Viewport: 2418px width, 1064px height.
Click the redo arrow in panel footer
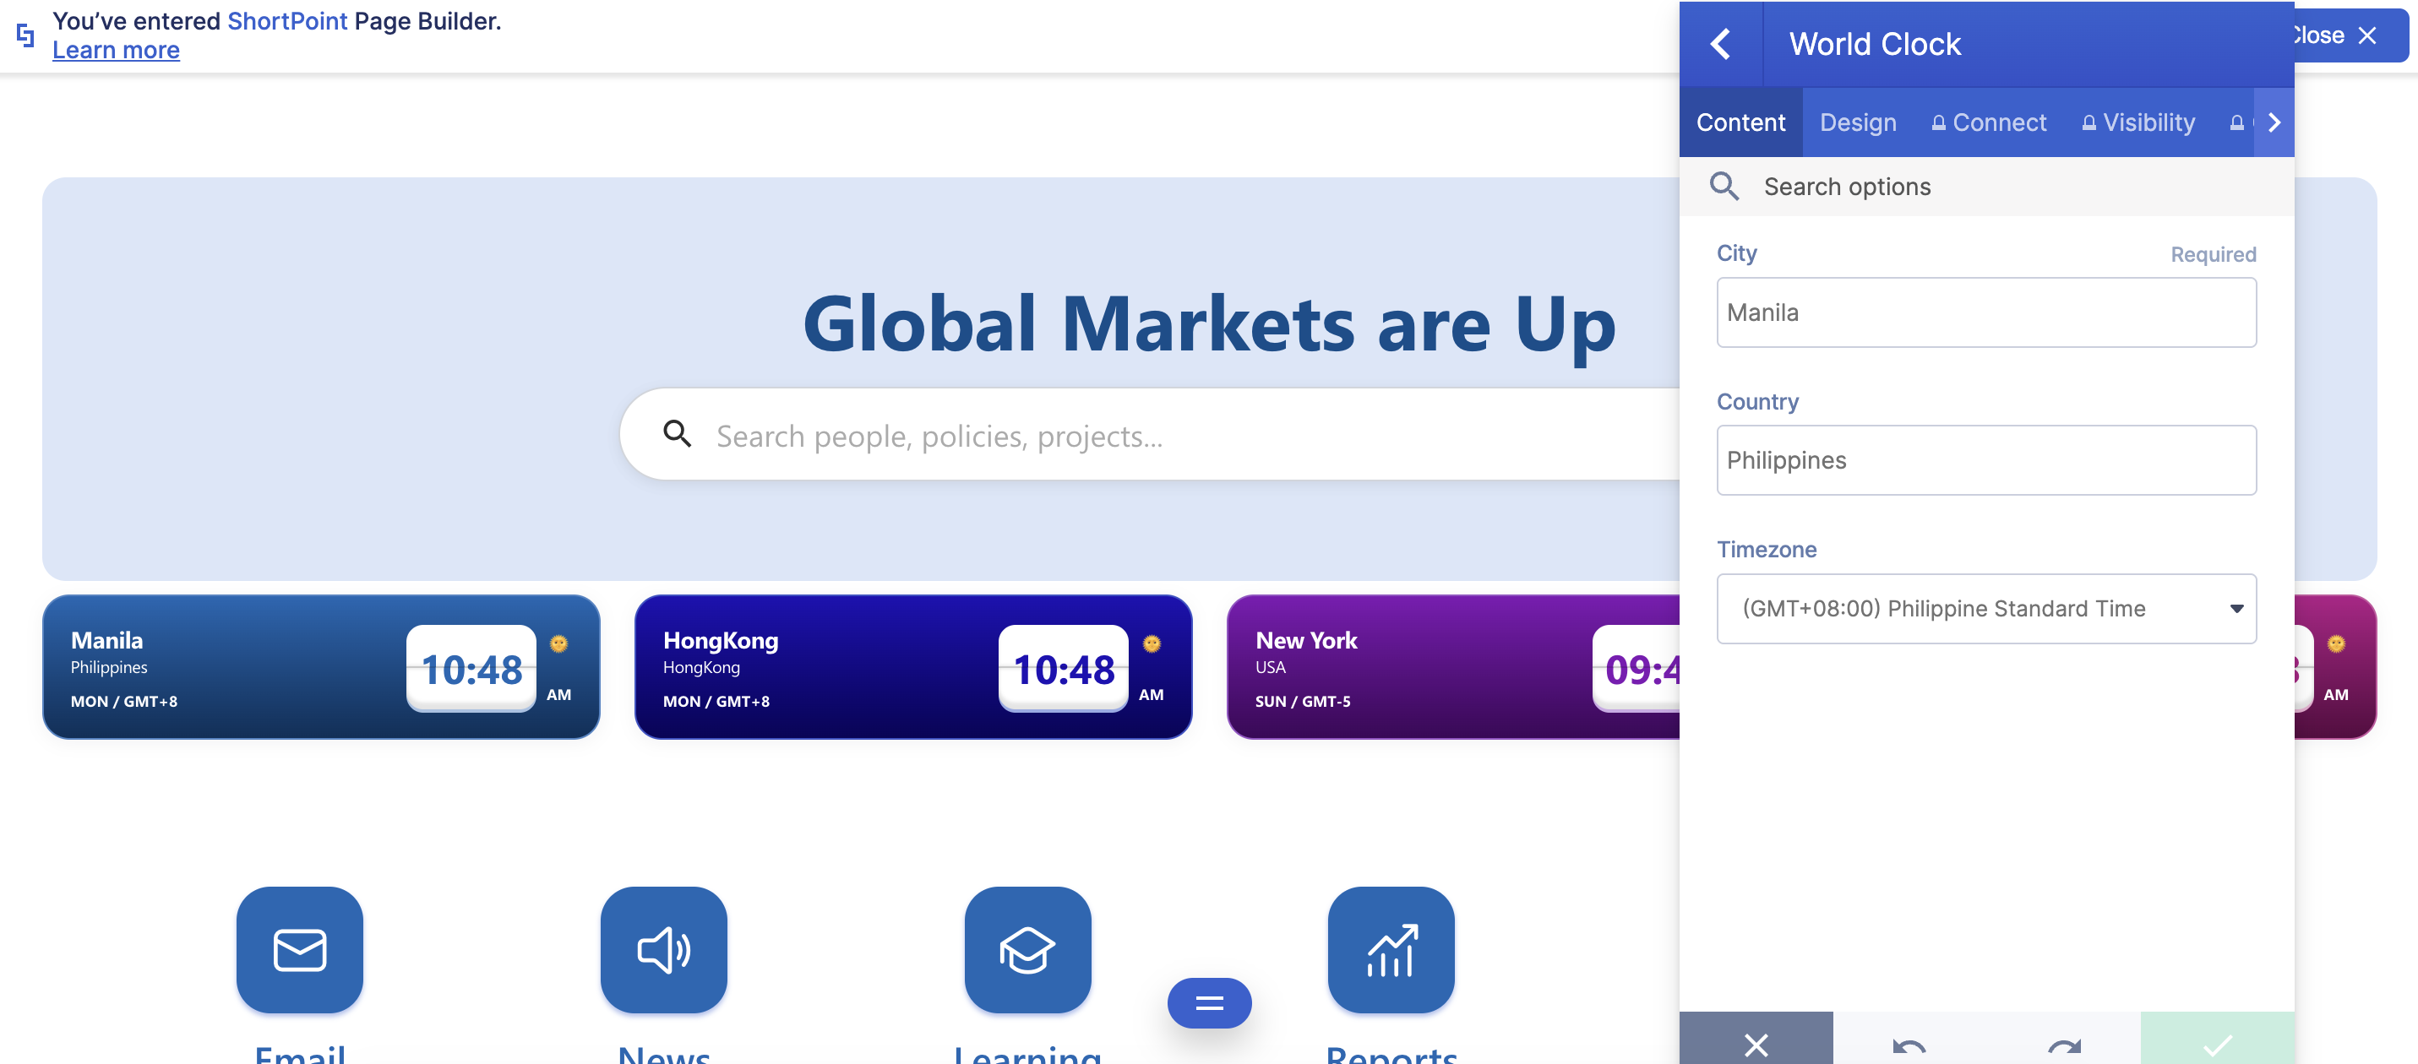[2064, 1045]
